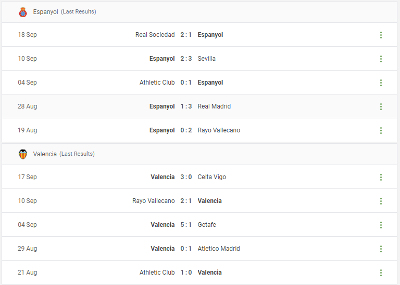This screenshot has height=285, width=400.
Task: Open the Valencia team header link
Action: (x=45, y=154)
